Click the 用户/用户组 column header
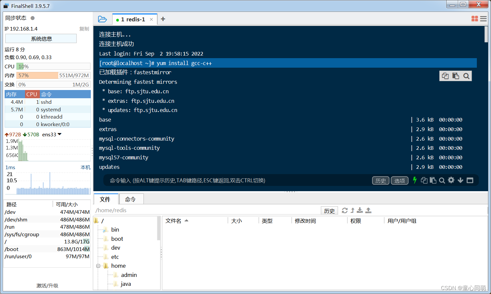 coord(402,221)
